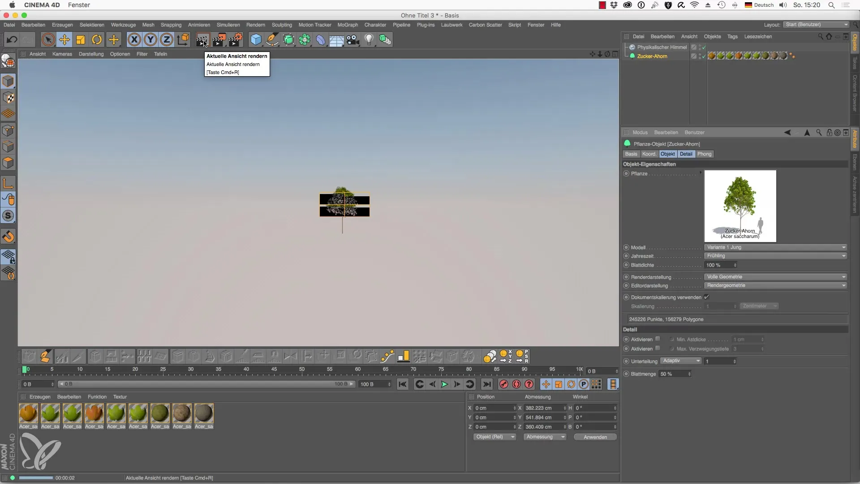
Task: Switch to Texture mode in left sidebar
Action: [8, 98]
